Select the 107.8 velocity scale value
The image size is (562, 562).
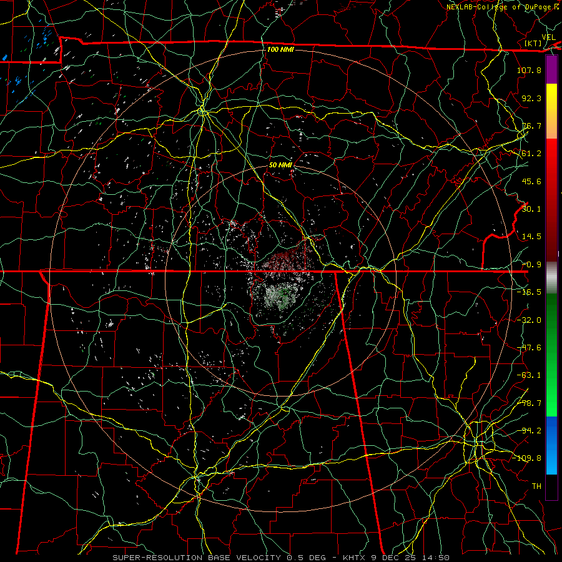point(529,70)
